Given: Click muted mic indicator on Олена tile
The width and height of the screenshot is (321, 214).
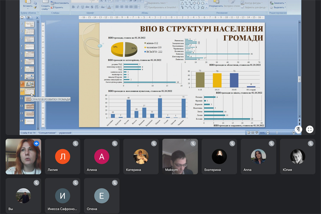Looking at the screenshot, I should (114, 183).
